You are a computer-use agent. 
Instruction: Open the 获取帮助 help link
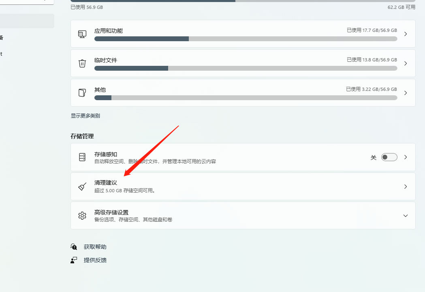pyautogui.click(x=95, y=247)
